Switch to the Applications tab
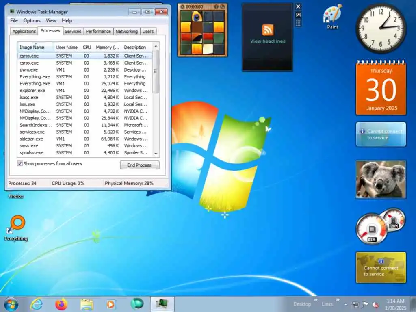Image resolution: width=416 pixels, height=312 pixels. pyautogui.click(x=24, y=31)
